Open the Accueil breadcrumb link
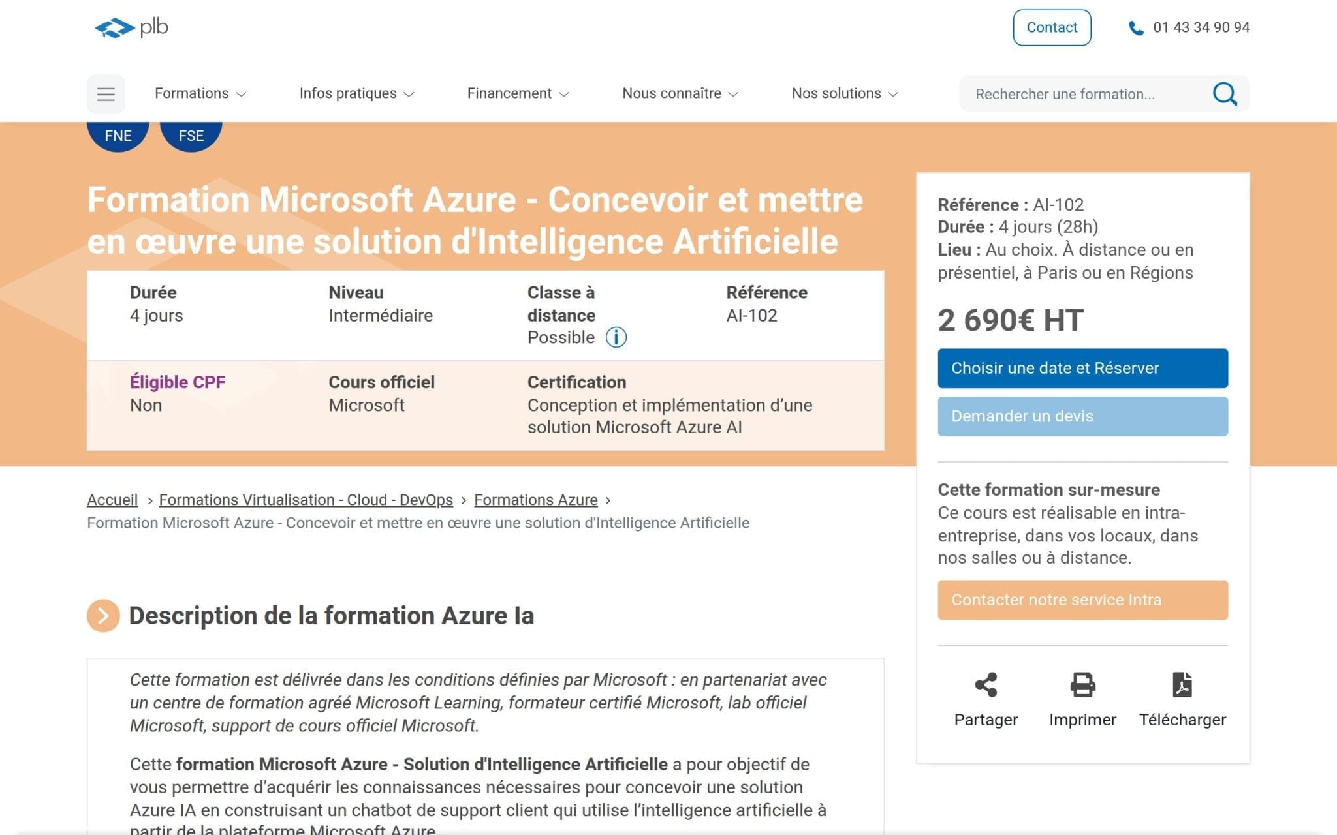 [112, 500]
